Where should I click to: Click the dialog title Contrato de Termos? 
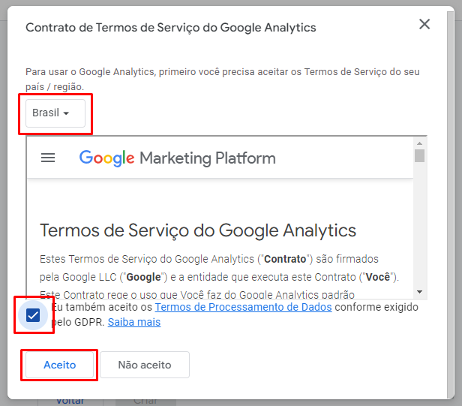[x=171, y=28]
